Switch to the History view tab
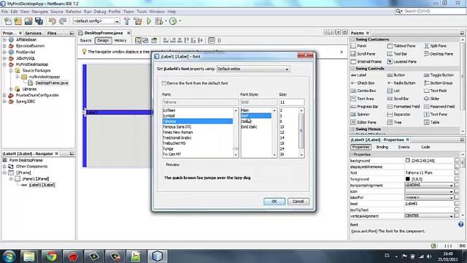 (120, 41)
